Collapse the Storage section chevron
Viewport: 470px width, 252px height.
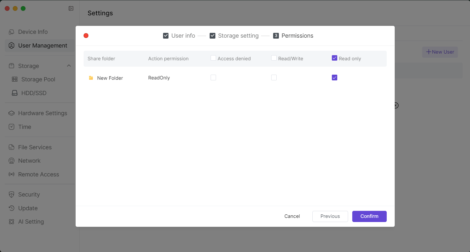click(x=69, y=66)
